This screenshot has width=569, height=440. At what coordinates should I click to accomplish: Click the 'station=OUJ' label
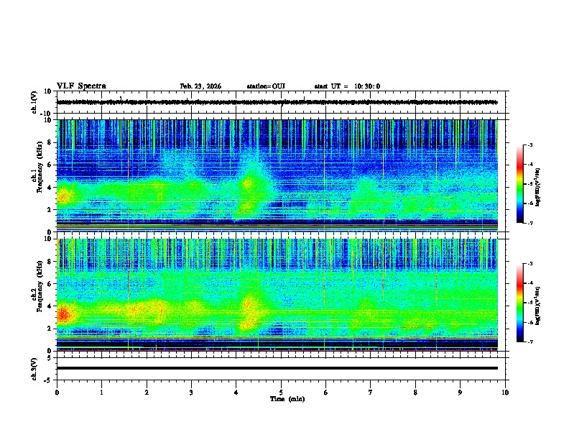pyautogui.click(x=266, y=86)
